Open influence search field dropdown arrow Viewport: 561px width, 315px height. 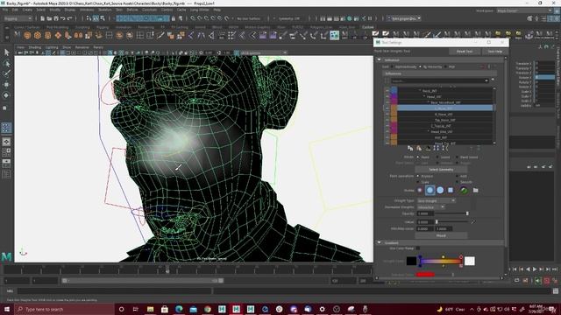tap(486, 80)
